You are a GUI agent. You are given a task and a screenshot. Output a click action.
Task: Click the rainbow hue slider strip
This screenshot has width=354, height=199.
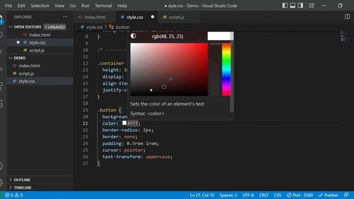point(226,70)
